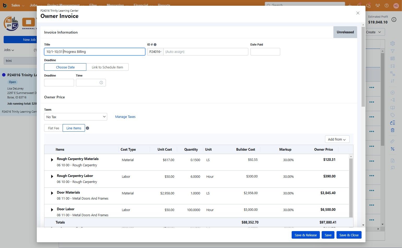The width and height of the screenshot is (402, 248).
Task: Open the Taxes dropdown showing No Tax
Action: [x=76, y=117]
